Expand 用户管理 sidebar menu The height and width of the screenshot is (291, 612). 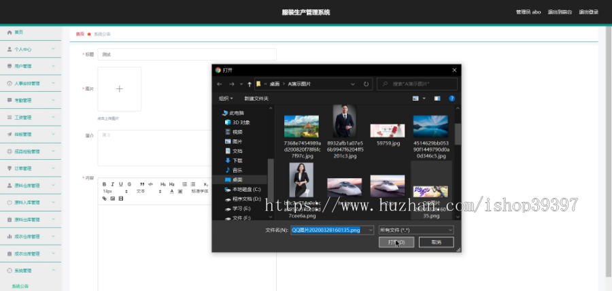[x=31, y=67]
